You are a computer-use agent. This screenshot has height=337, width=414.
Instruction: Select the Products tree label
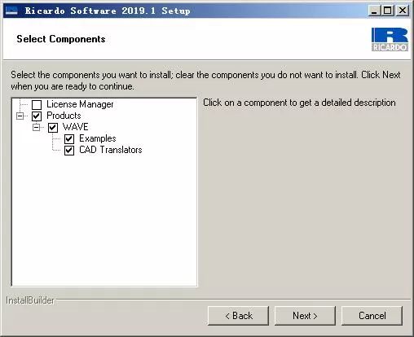pyautogui.click(x=64, y=116)
